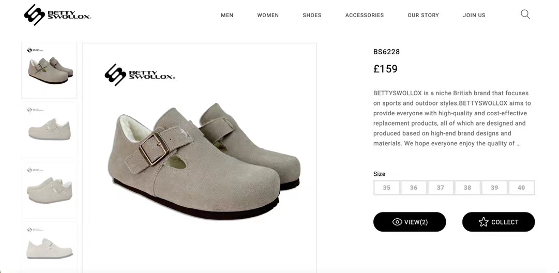The width and height of the screenshot is (559, 273).
Task: Pick size 37
Action: tap(441, 188)
